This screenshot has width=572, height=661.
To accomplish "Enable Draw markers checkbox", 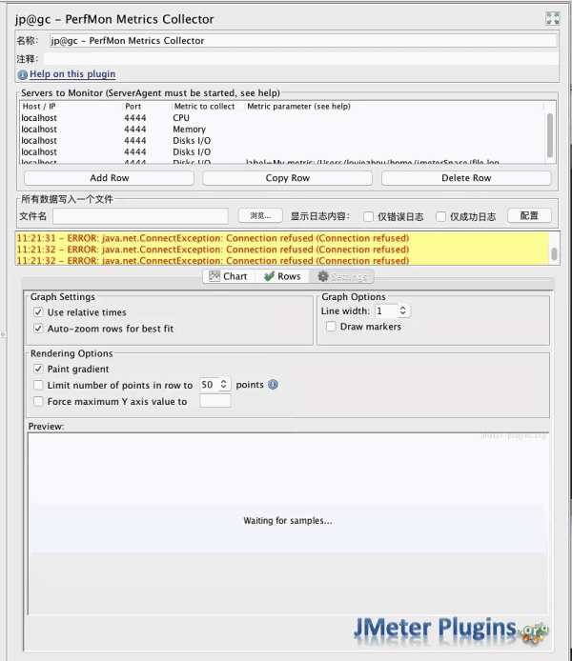I will (331, 327).
